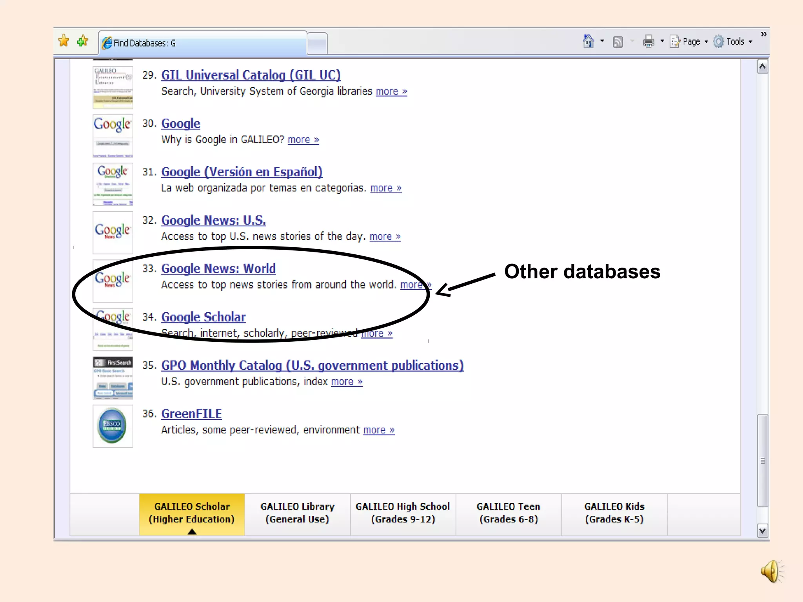
Task: Click more link for GIL Universal Catalog
Action: click(391, 91)
